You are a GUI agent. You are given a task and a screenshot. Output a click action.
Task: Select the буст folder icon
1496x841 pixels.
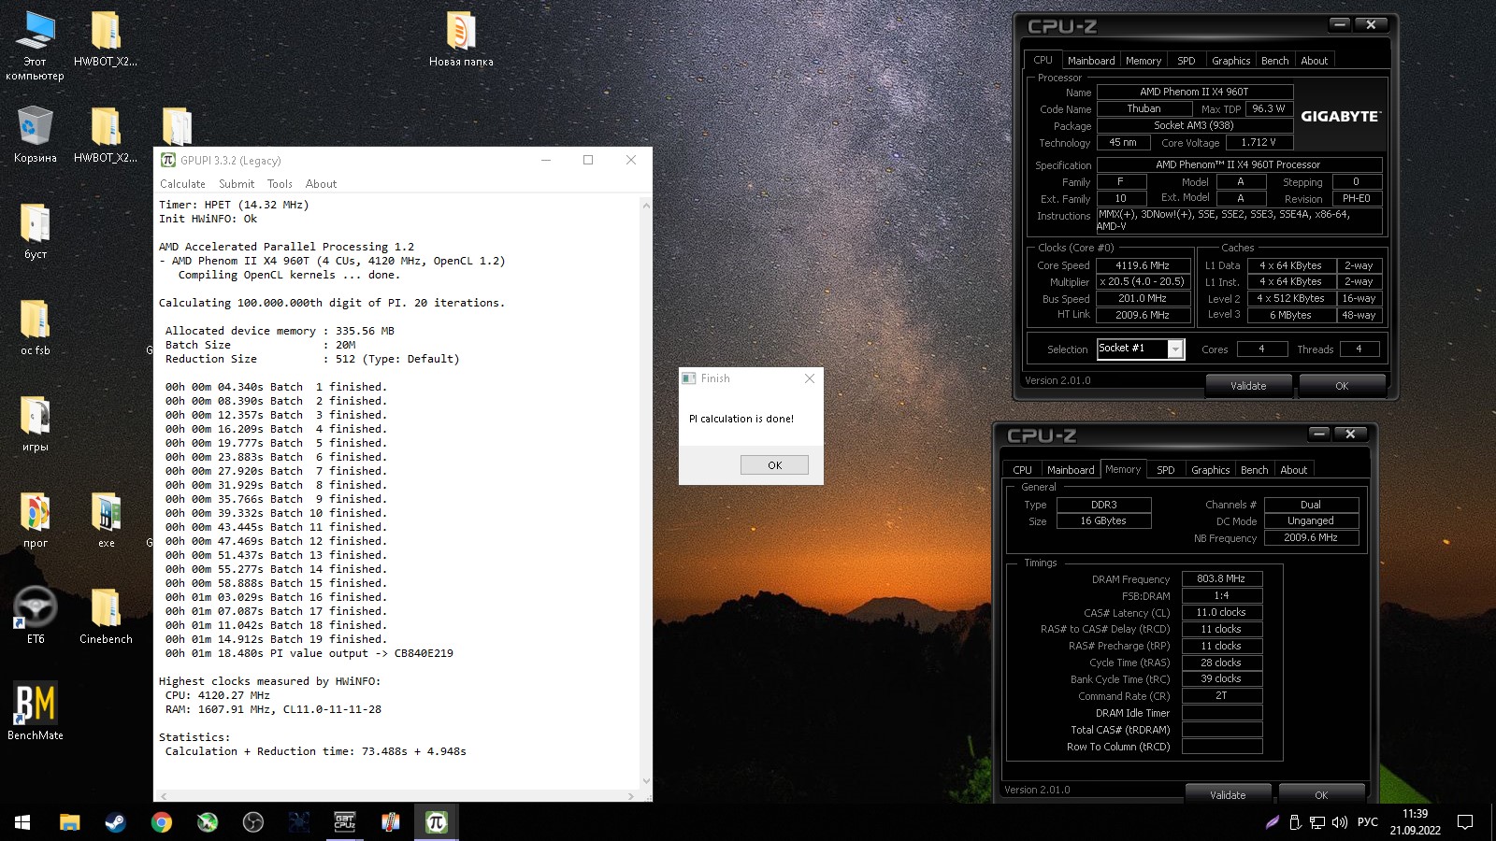pyautogui.click(x=35, y=231)
